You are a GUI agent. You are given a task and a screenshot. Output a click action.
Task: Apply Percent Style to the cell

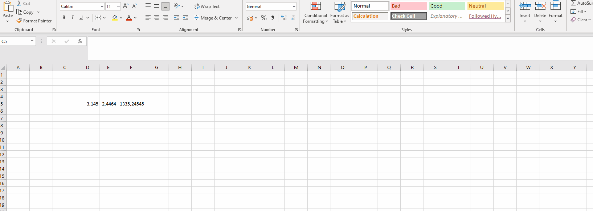[264, 18]
